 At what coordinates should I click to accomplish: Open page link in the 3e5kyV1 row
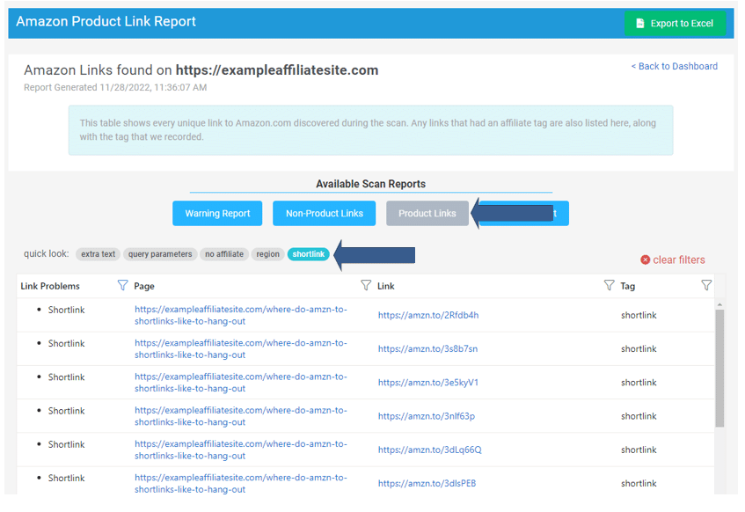click(241, 383)
